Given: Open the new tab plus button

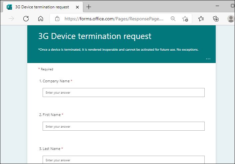Looking at the screenshot, I should [x=89, y=7].
